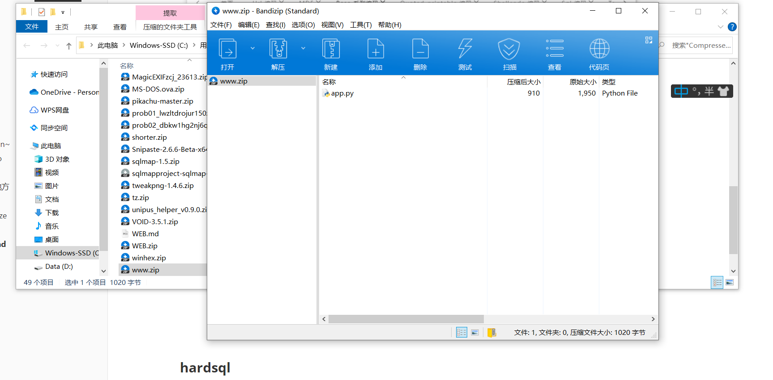Screen dimensions: 773x380
Task: Click the Scan (扫描) shield icon
Action: coord(509,54)
